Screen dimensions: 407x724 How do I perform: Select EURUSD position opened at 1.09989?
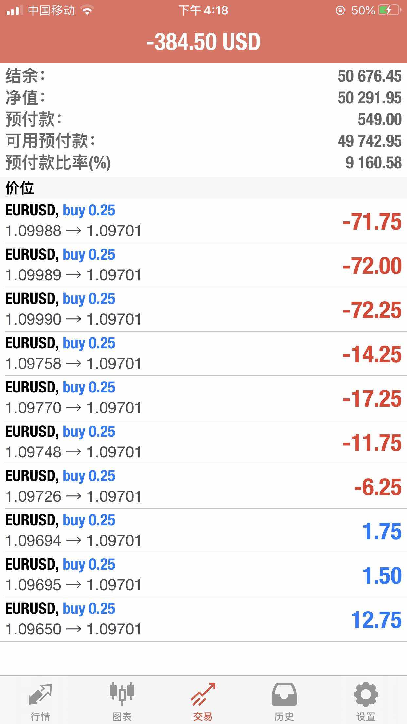click(x=203, y=265)
